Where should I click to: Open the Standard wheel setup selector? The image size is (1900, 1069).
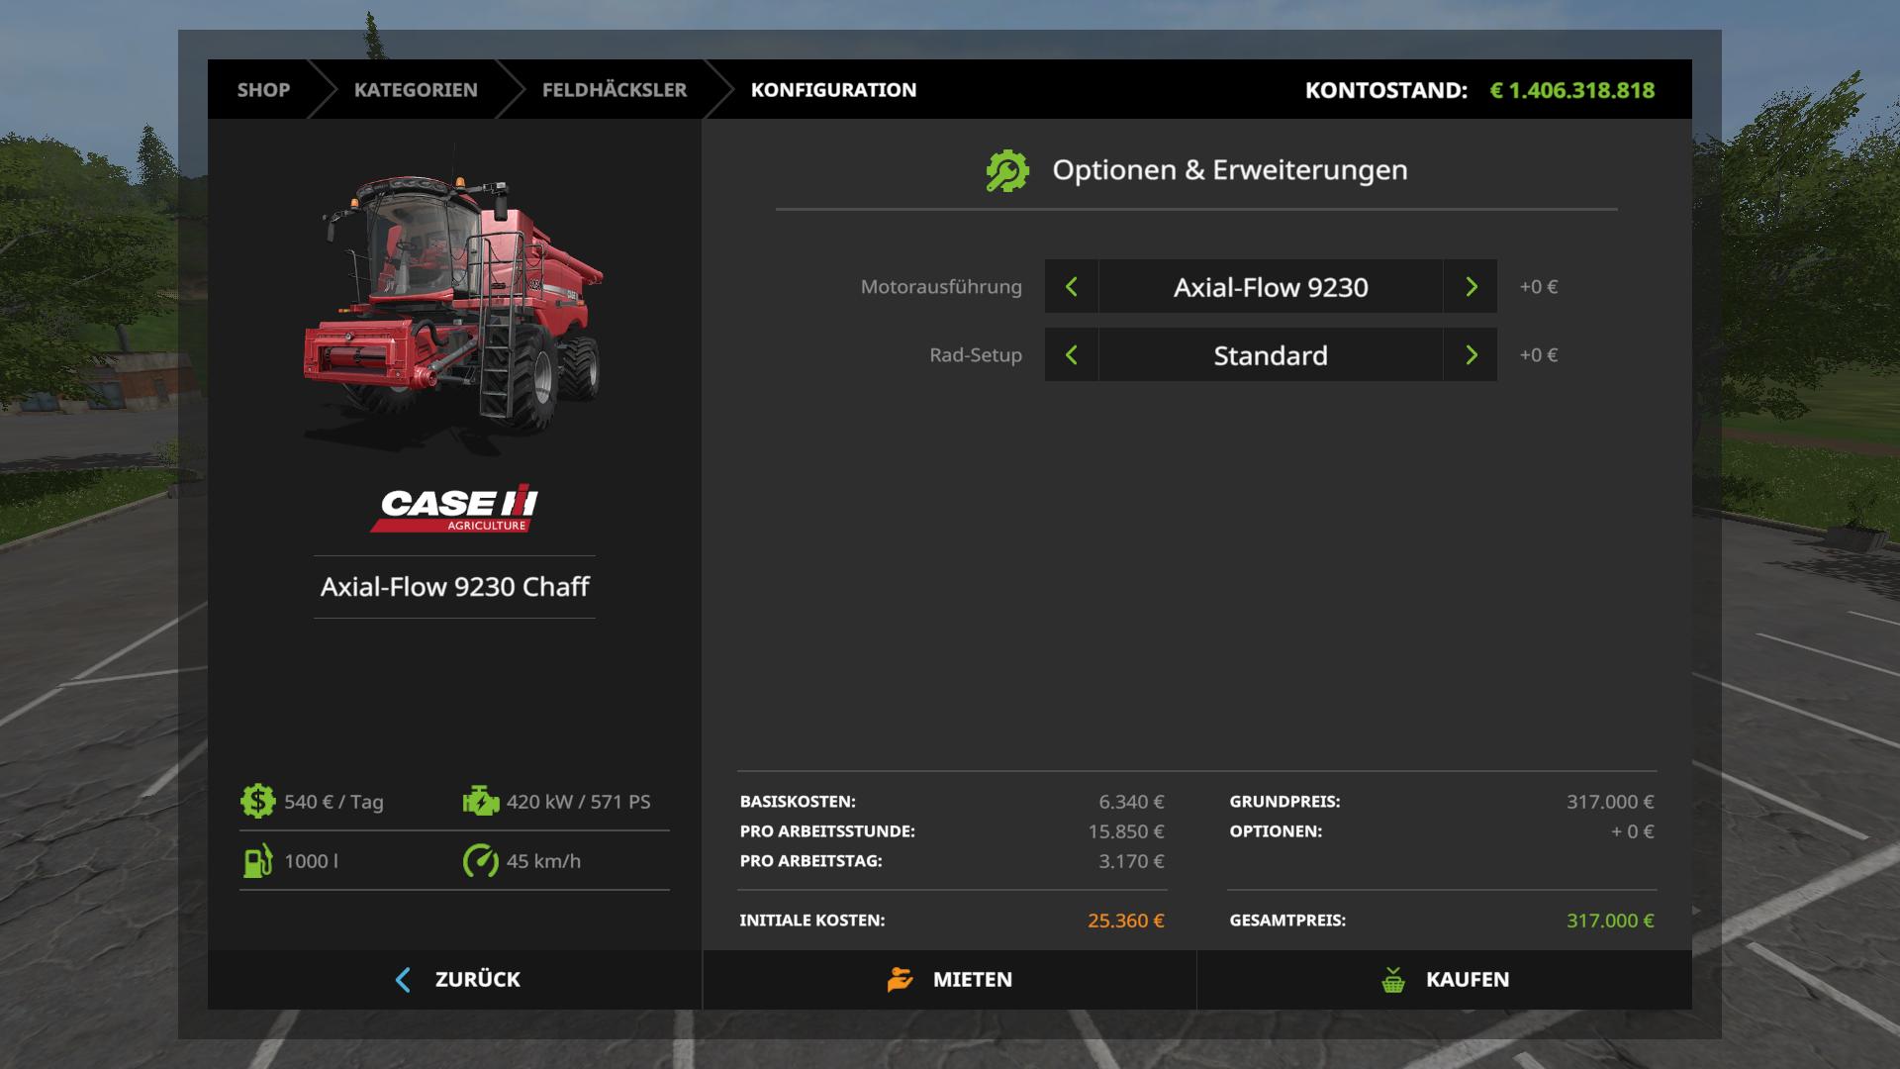pos(1271,355)
